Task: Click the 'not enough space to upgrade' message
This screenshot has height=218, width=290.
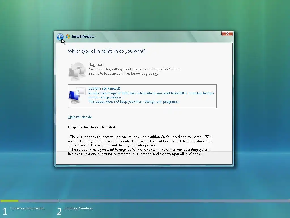Action: pos(140,141)
